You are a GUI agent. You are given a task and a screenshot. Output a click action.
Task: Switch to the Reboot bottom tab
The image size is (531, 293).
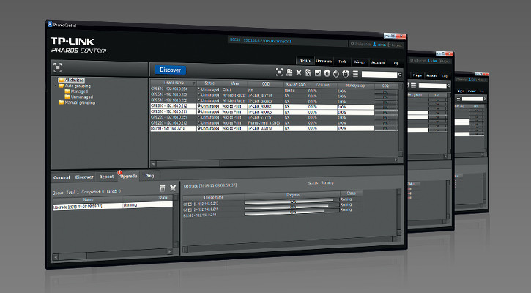point(106,177)
